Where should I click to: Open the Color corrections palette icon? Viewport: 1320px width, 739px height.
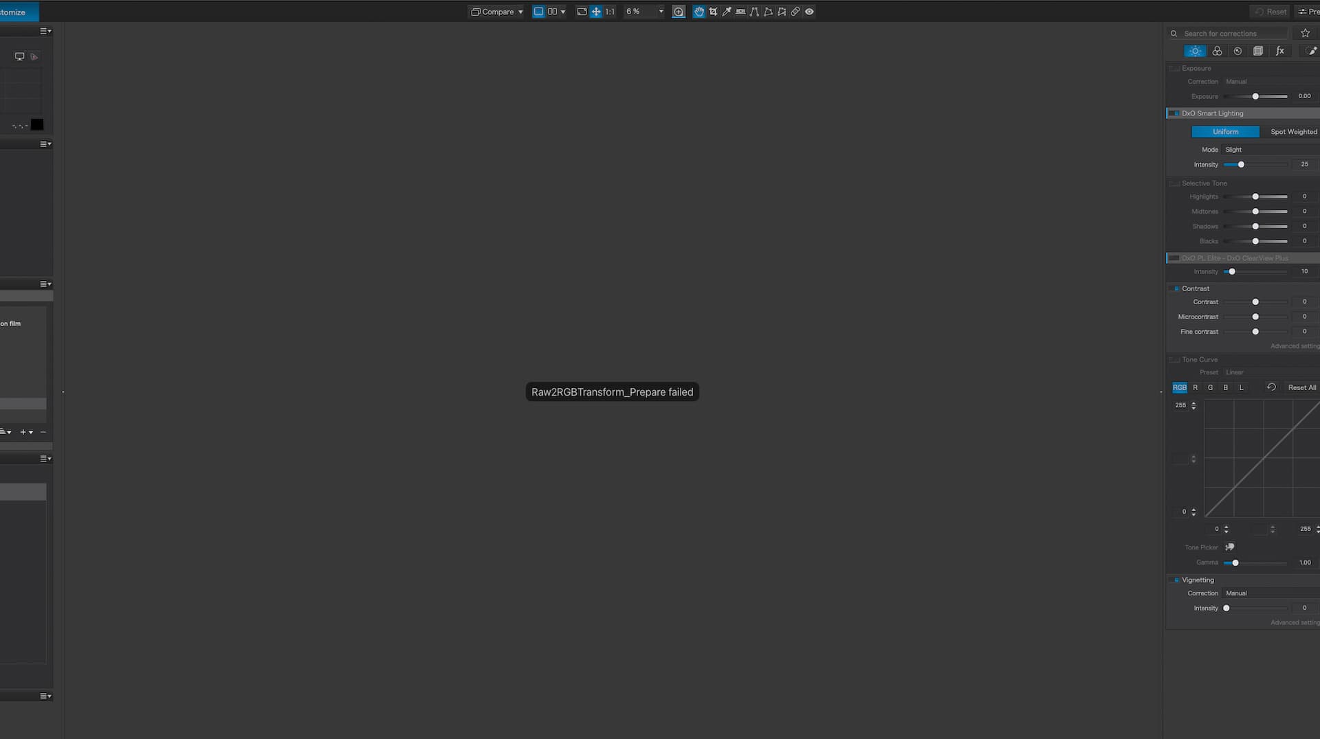(x=1217, y=51)
